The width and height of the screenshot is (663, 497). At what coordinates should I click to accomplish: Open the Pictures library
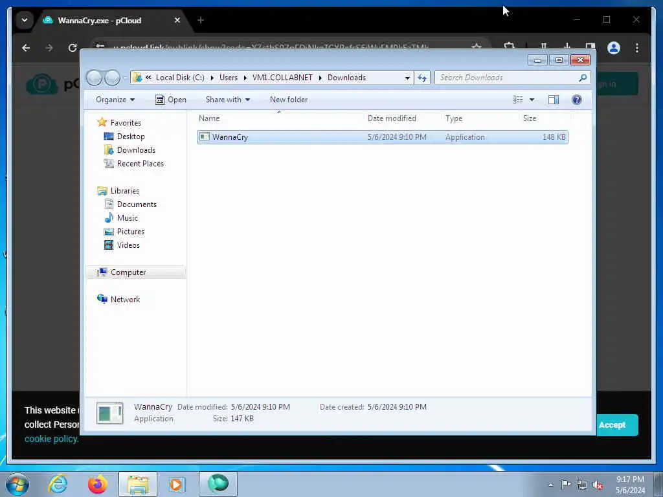[131, 232]
